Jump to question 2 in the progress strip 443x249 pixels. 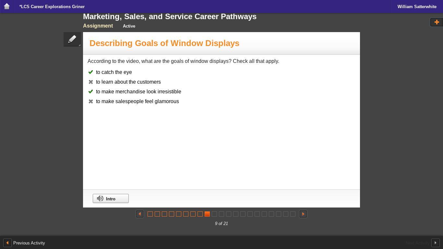[157, 214]
